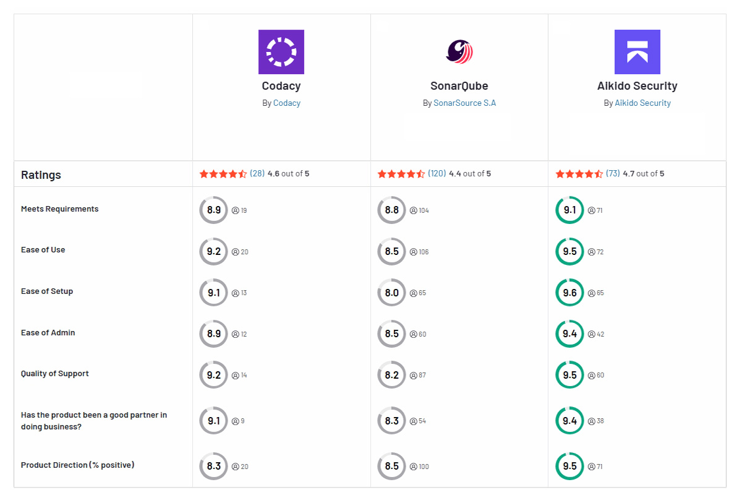Click Codacy's star rating icons

click(223, 174)
